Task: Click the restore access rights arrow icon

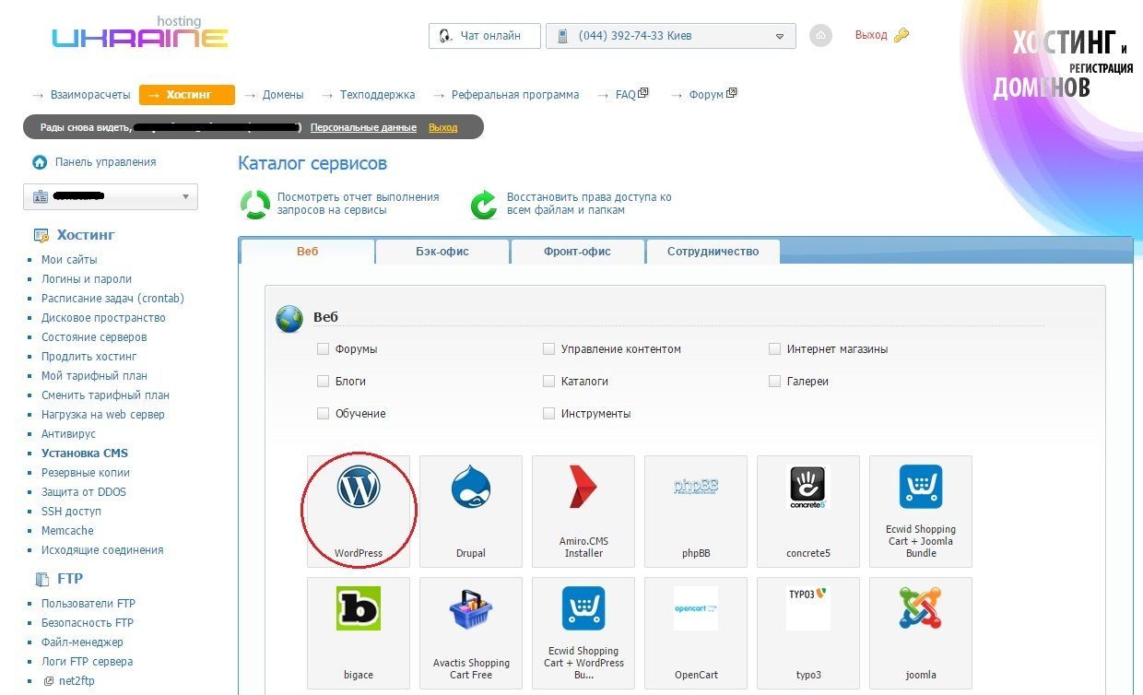Action: pos(484,204)
